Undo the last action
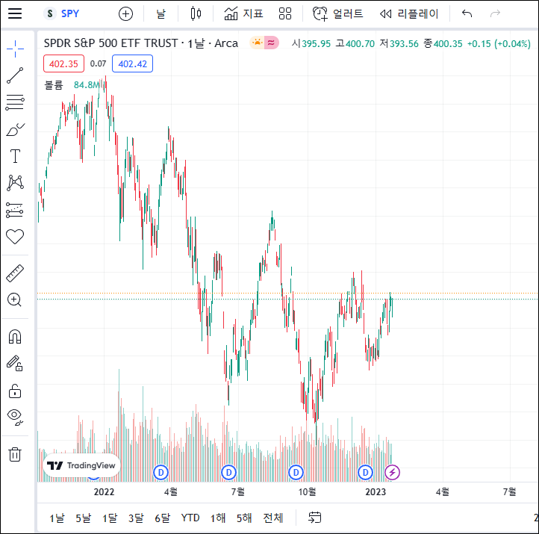 [467, 13]
